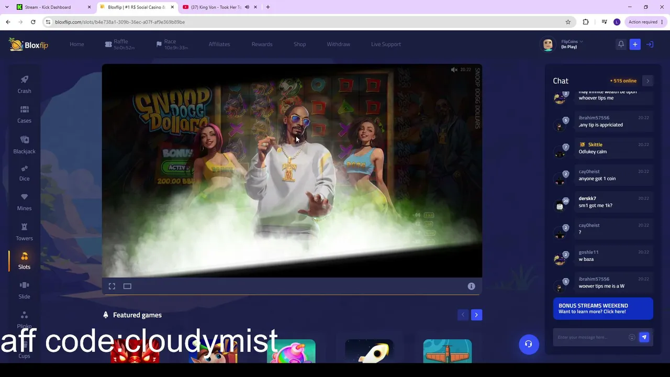Focus the chat message input field
This screenshot has height=377, width=670.
tap(591, 337)
